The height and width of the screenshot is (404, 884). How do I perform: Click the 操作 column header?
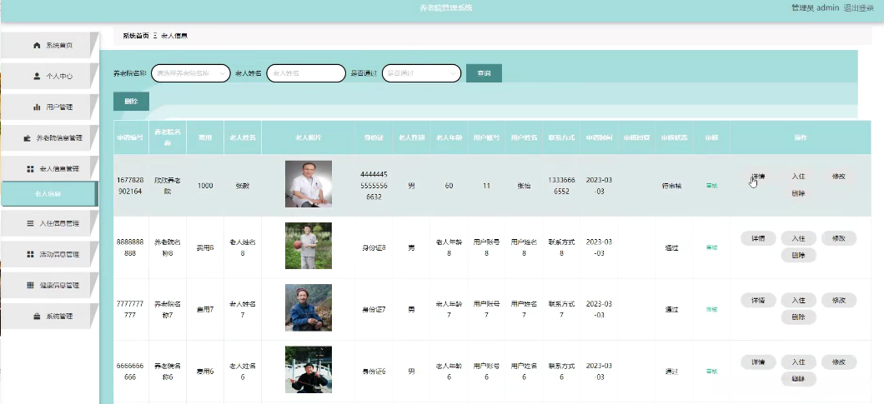click(x=801, y=137)
